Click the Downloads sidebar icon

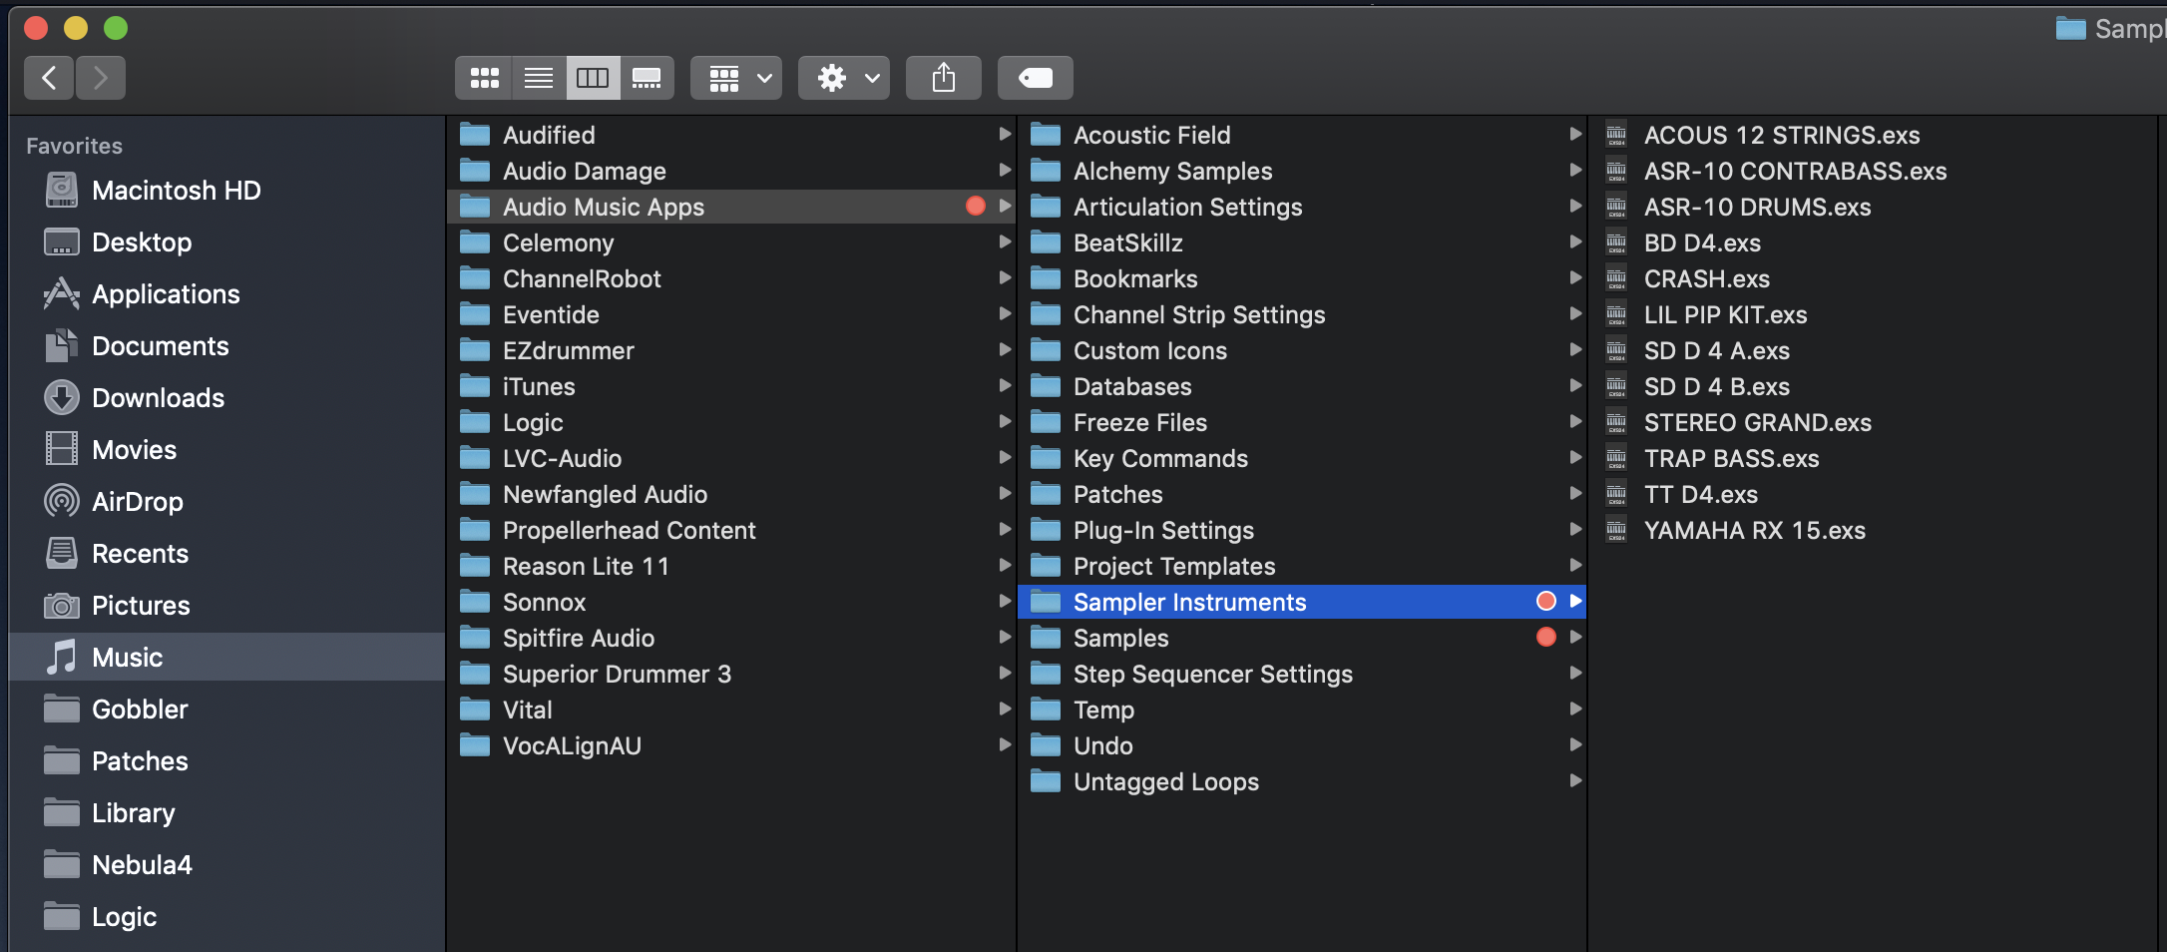(62, 398)
